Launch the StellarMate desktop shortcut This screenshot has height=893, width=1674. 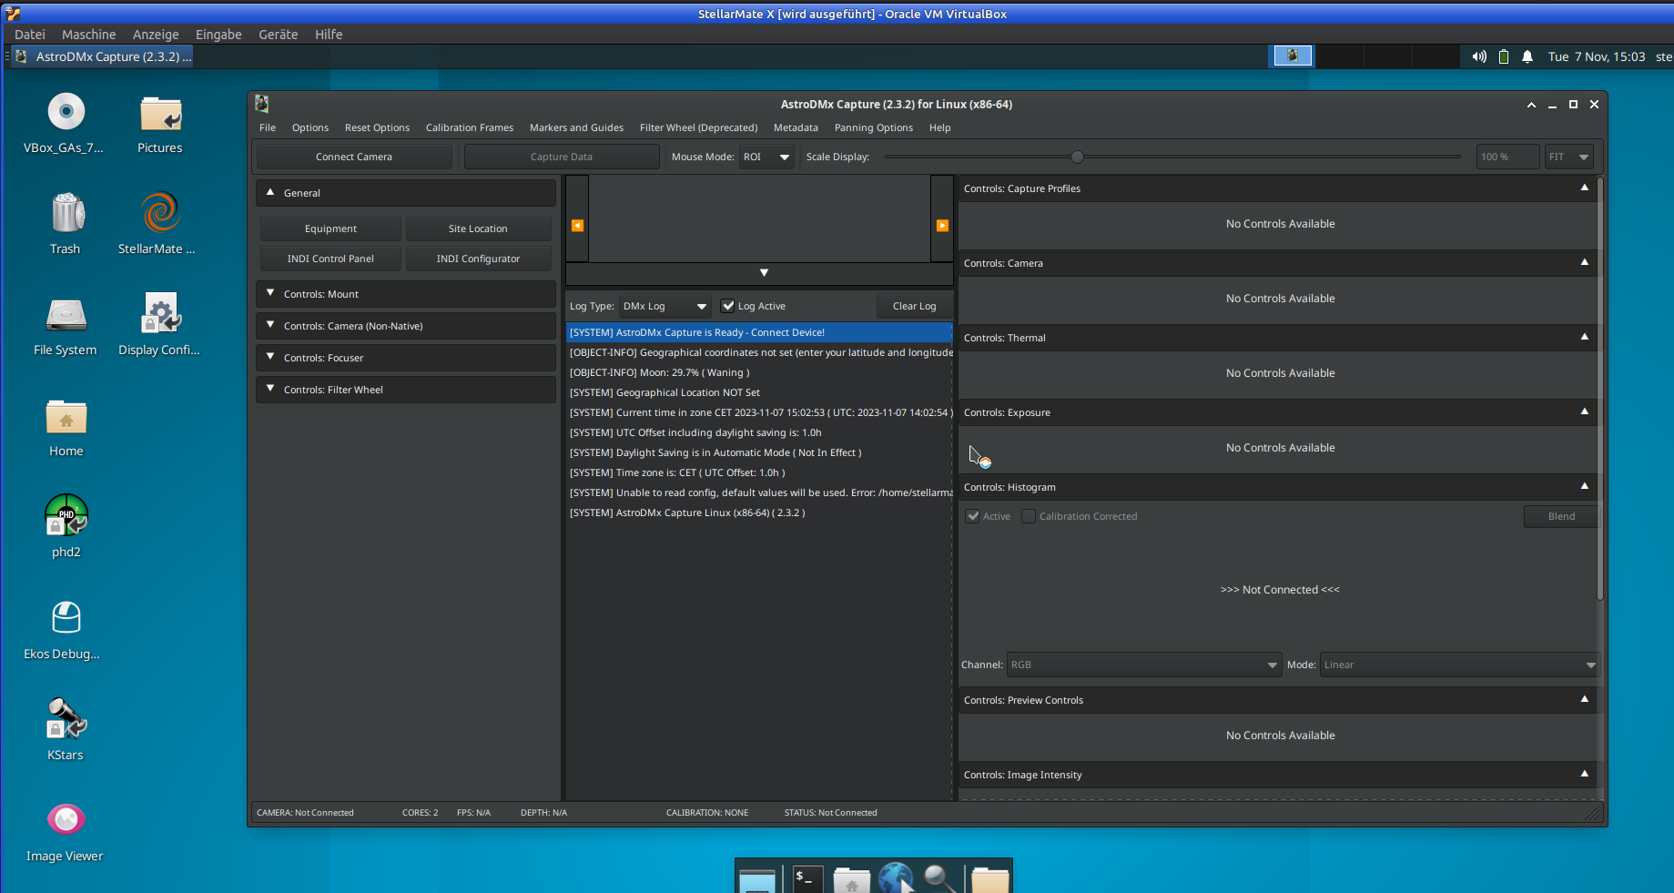161,213
